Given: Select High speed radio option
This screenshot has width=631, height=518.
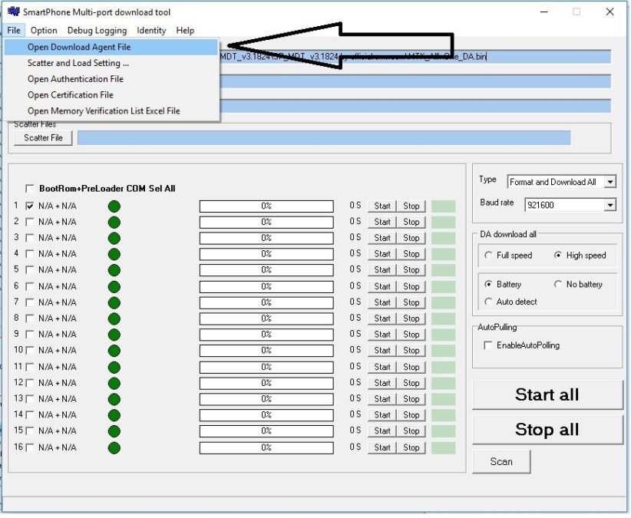Looking at the screenshot, I should [x=558, y=256].
